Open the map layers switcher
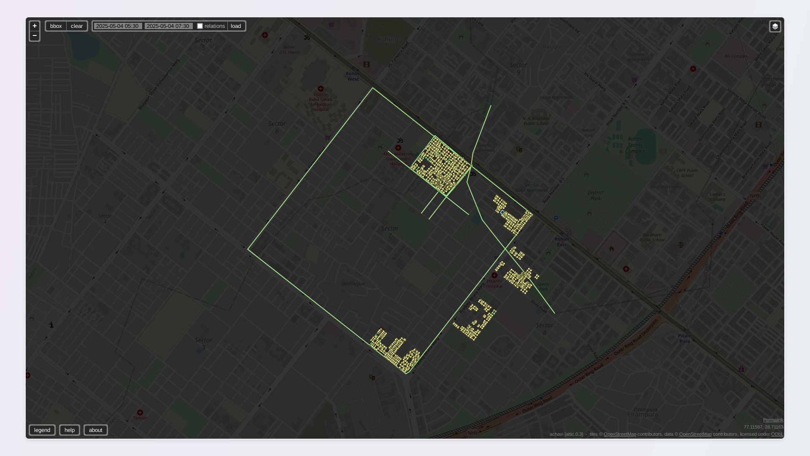Screen dimensions: 810x456 click(775, 27)
